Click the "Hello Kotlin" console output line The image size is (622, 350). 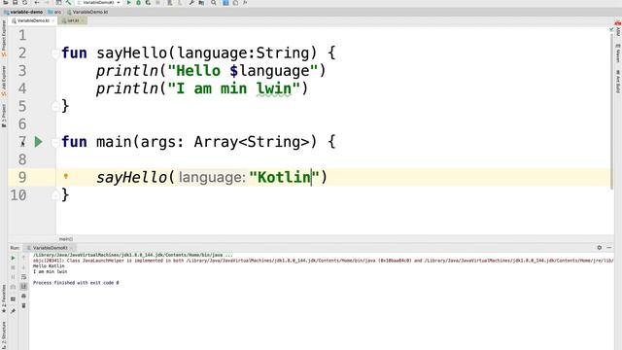(x=49, y=265)
